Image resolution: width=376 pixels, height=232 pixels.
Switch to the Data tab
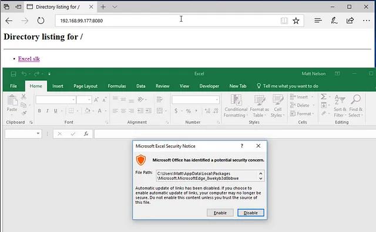(x=141, y=86)
